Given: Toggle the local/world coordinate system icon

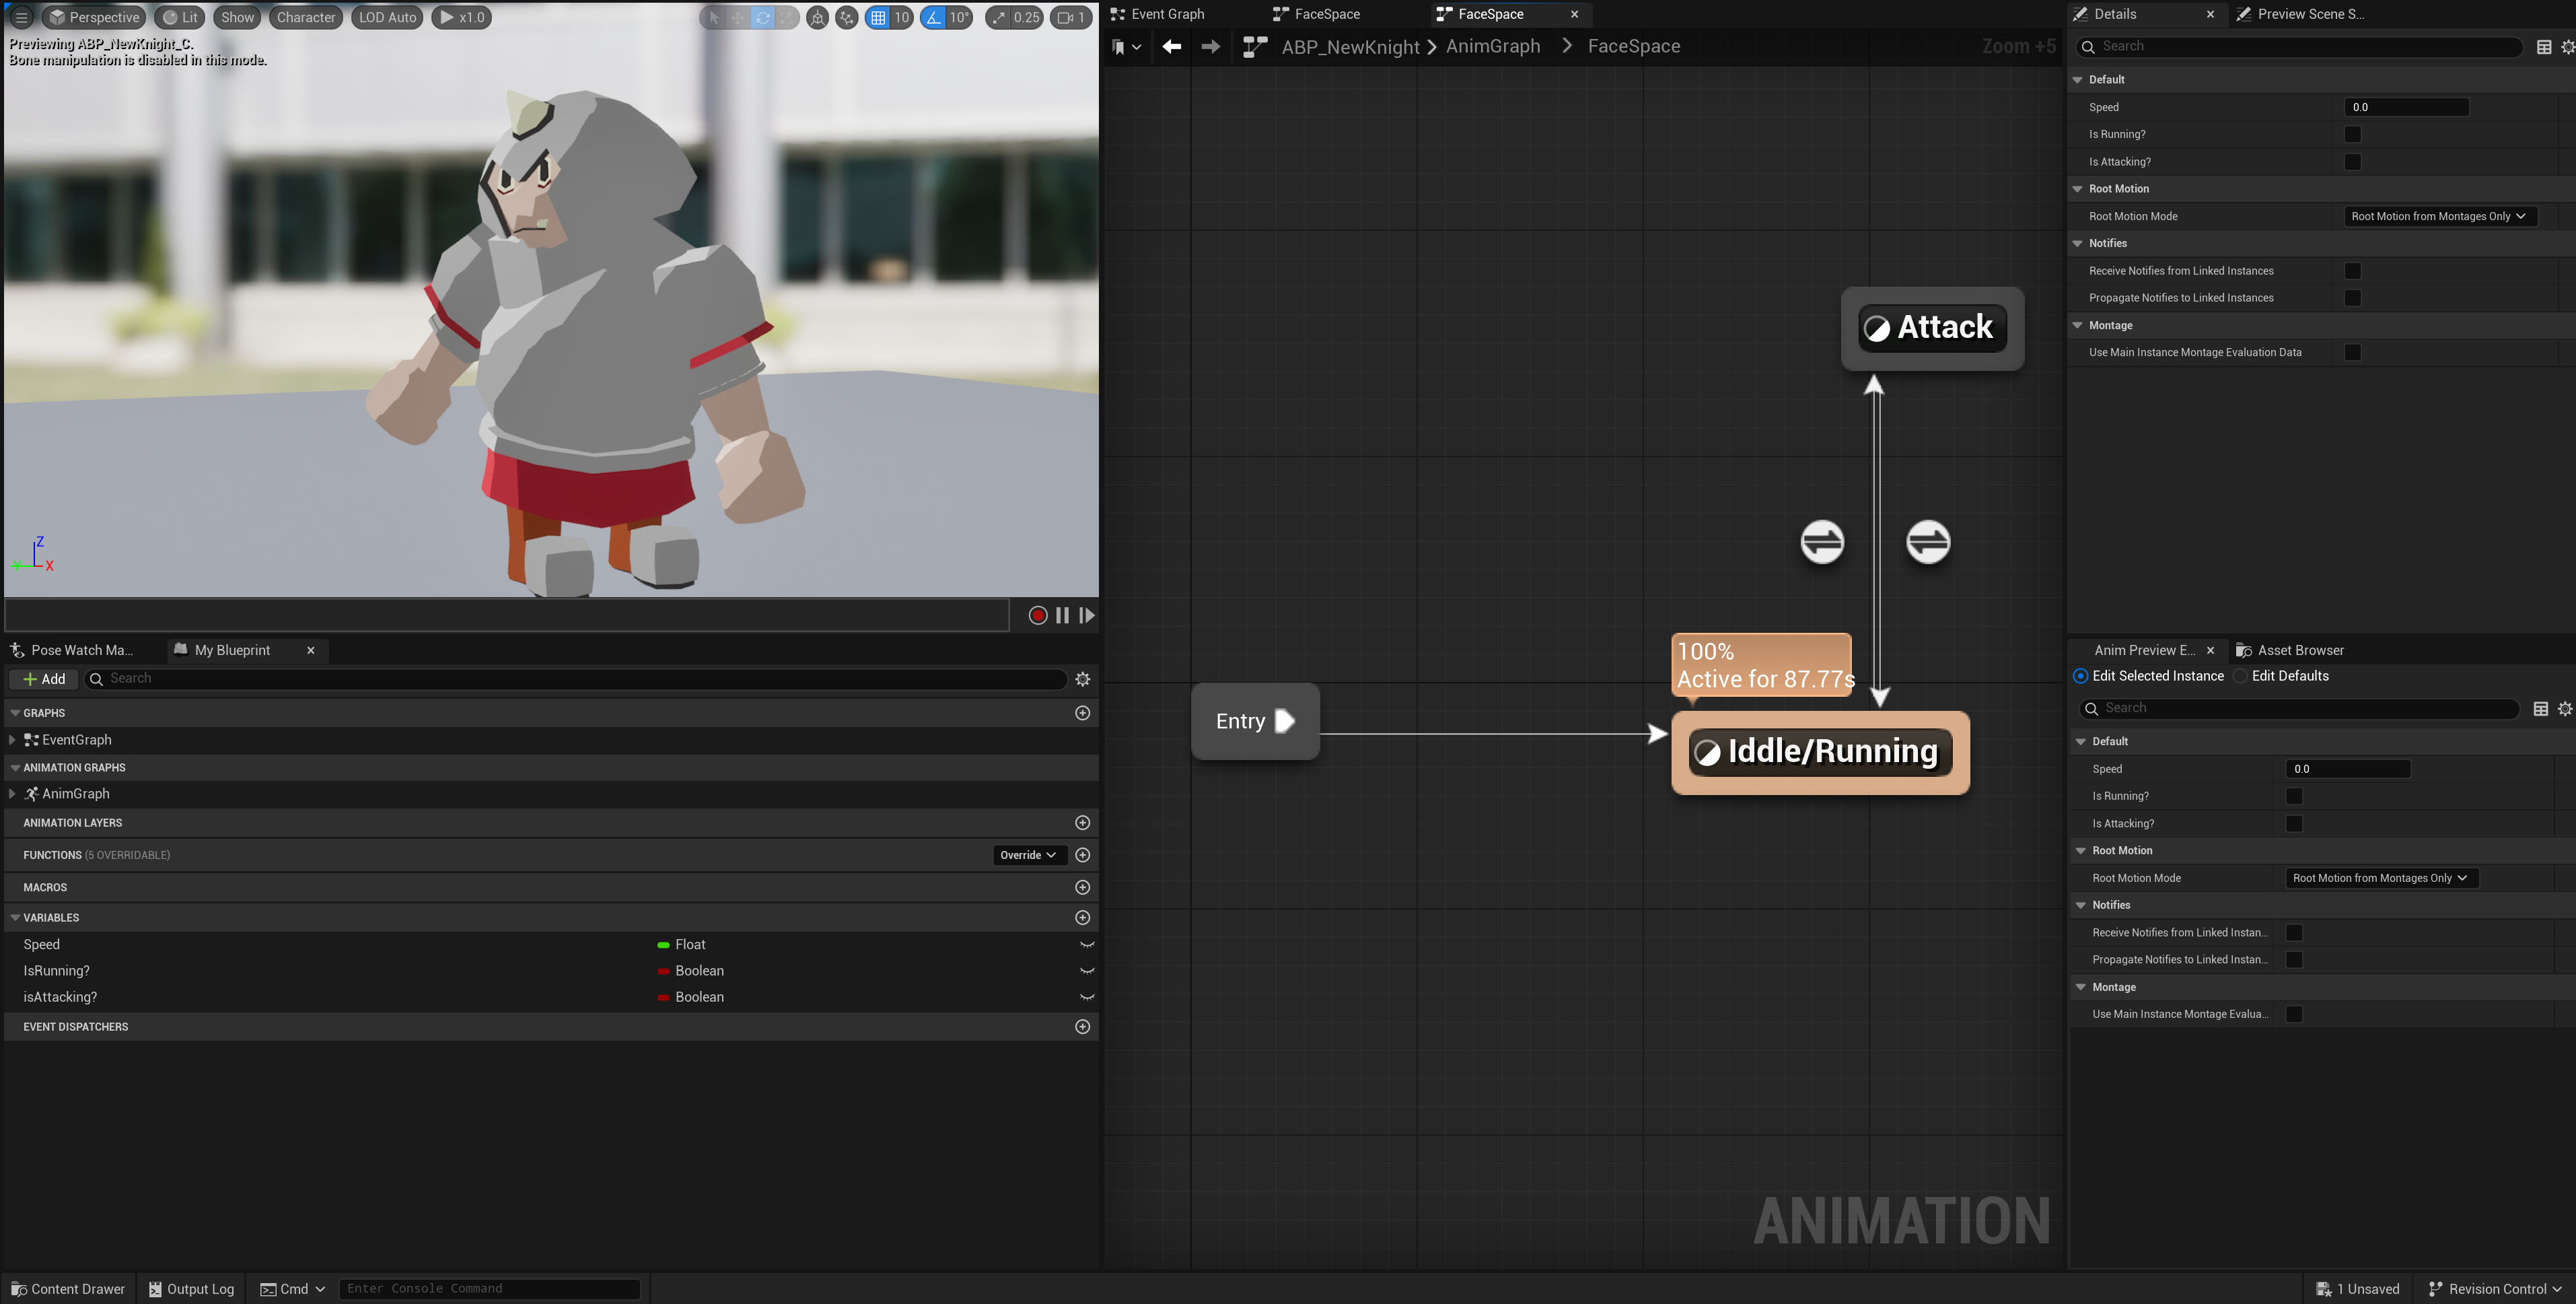Looking at the screenshot, I should [x=817, y=17].
